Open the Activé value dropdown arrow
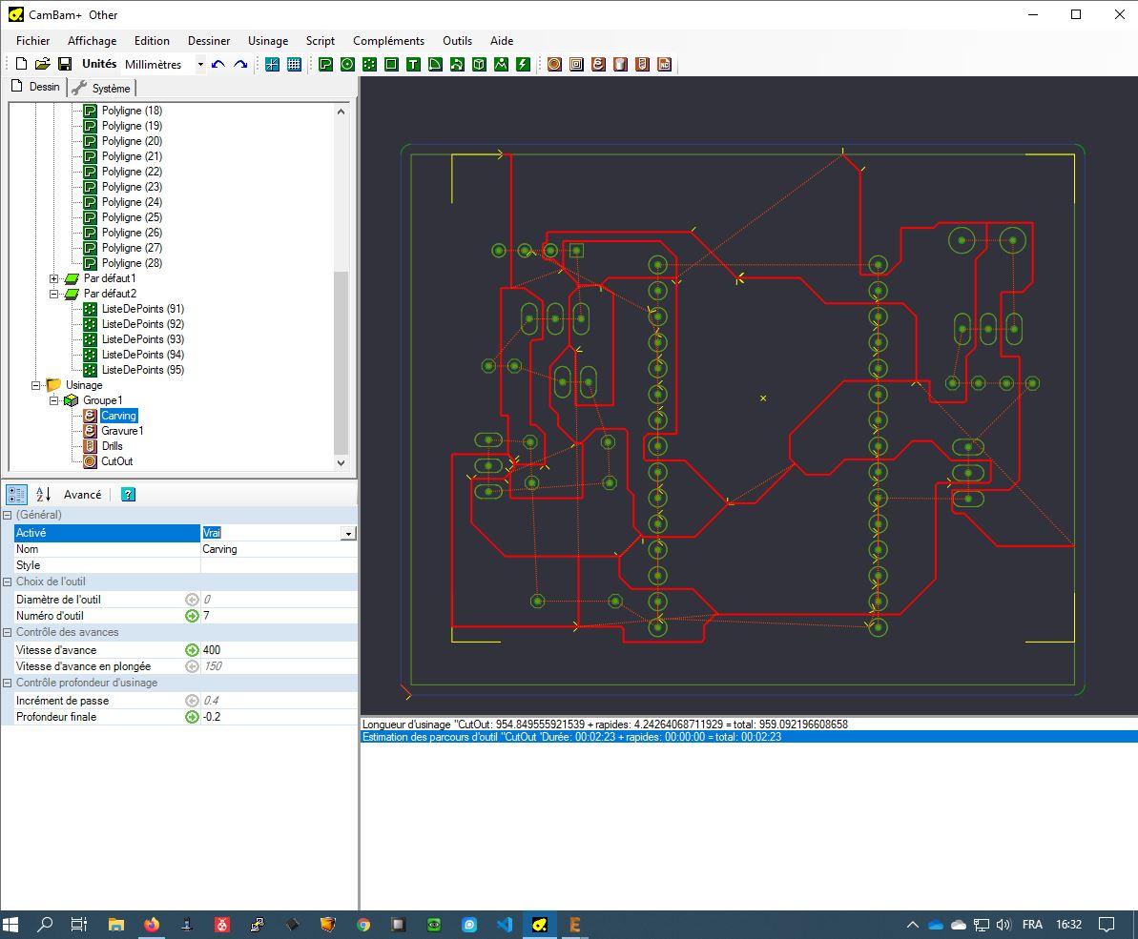 (x=348, y=534)
